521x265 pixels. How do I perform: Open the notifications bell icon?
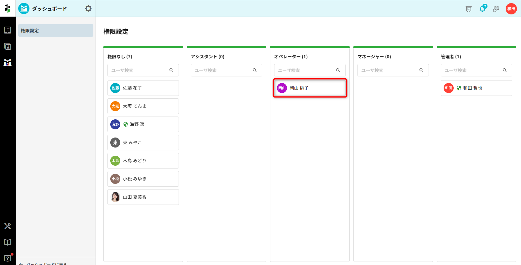(x=482, y=9)
